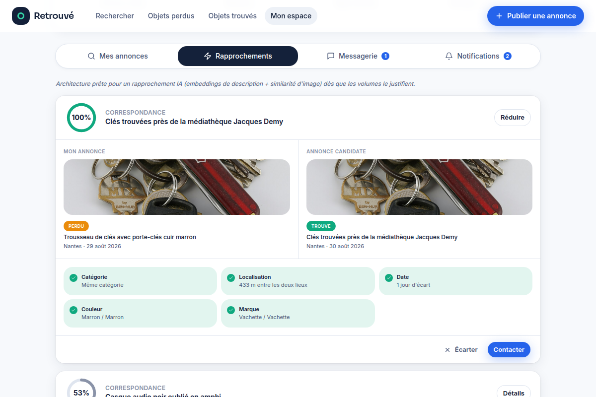
Task: Open the Messagerie tab
Action: tap(358, 56)
